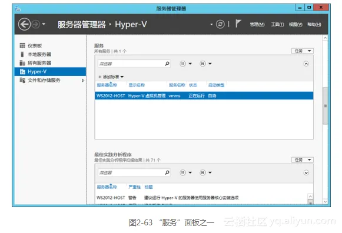342x233 pixels.
Task: Click main pane scrollbar up arrow
Action: point(325,38)
